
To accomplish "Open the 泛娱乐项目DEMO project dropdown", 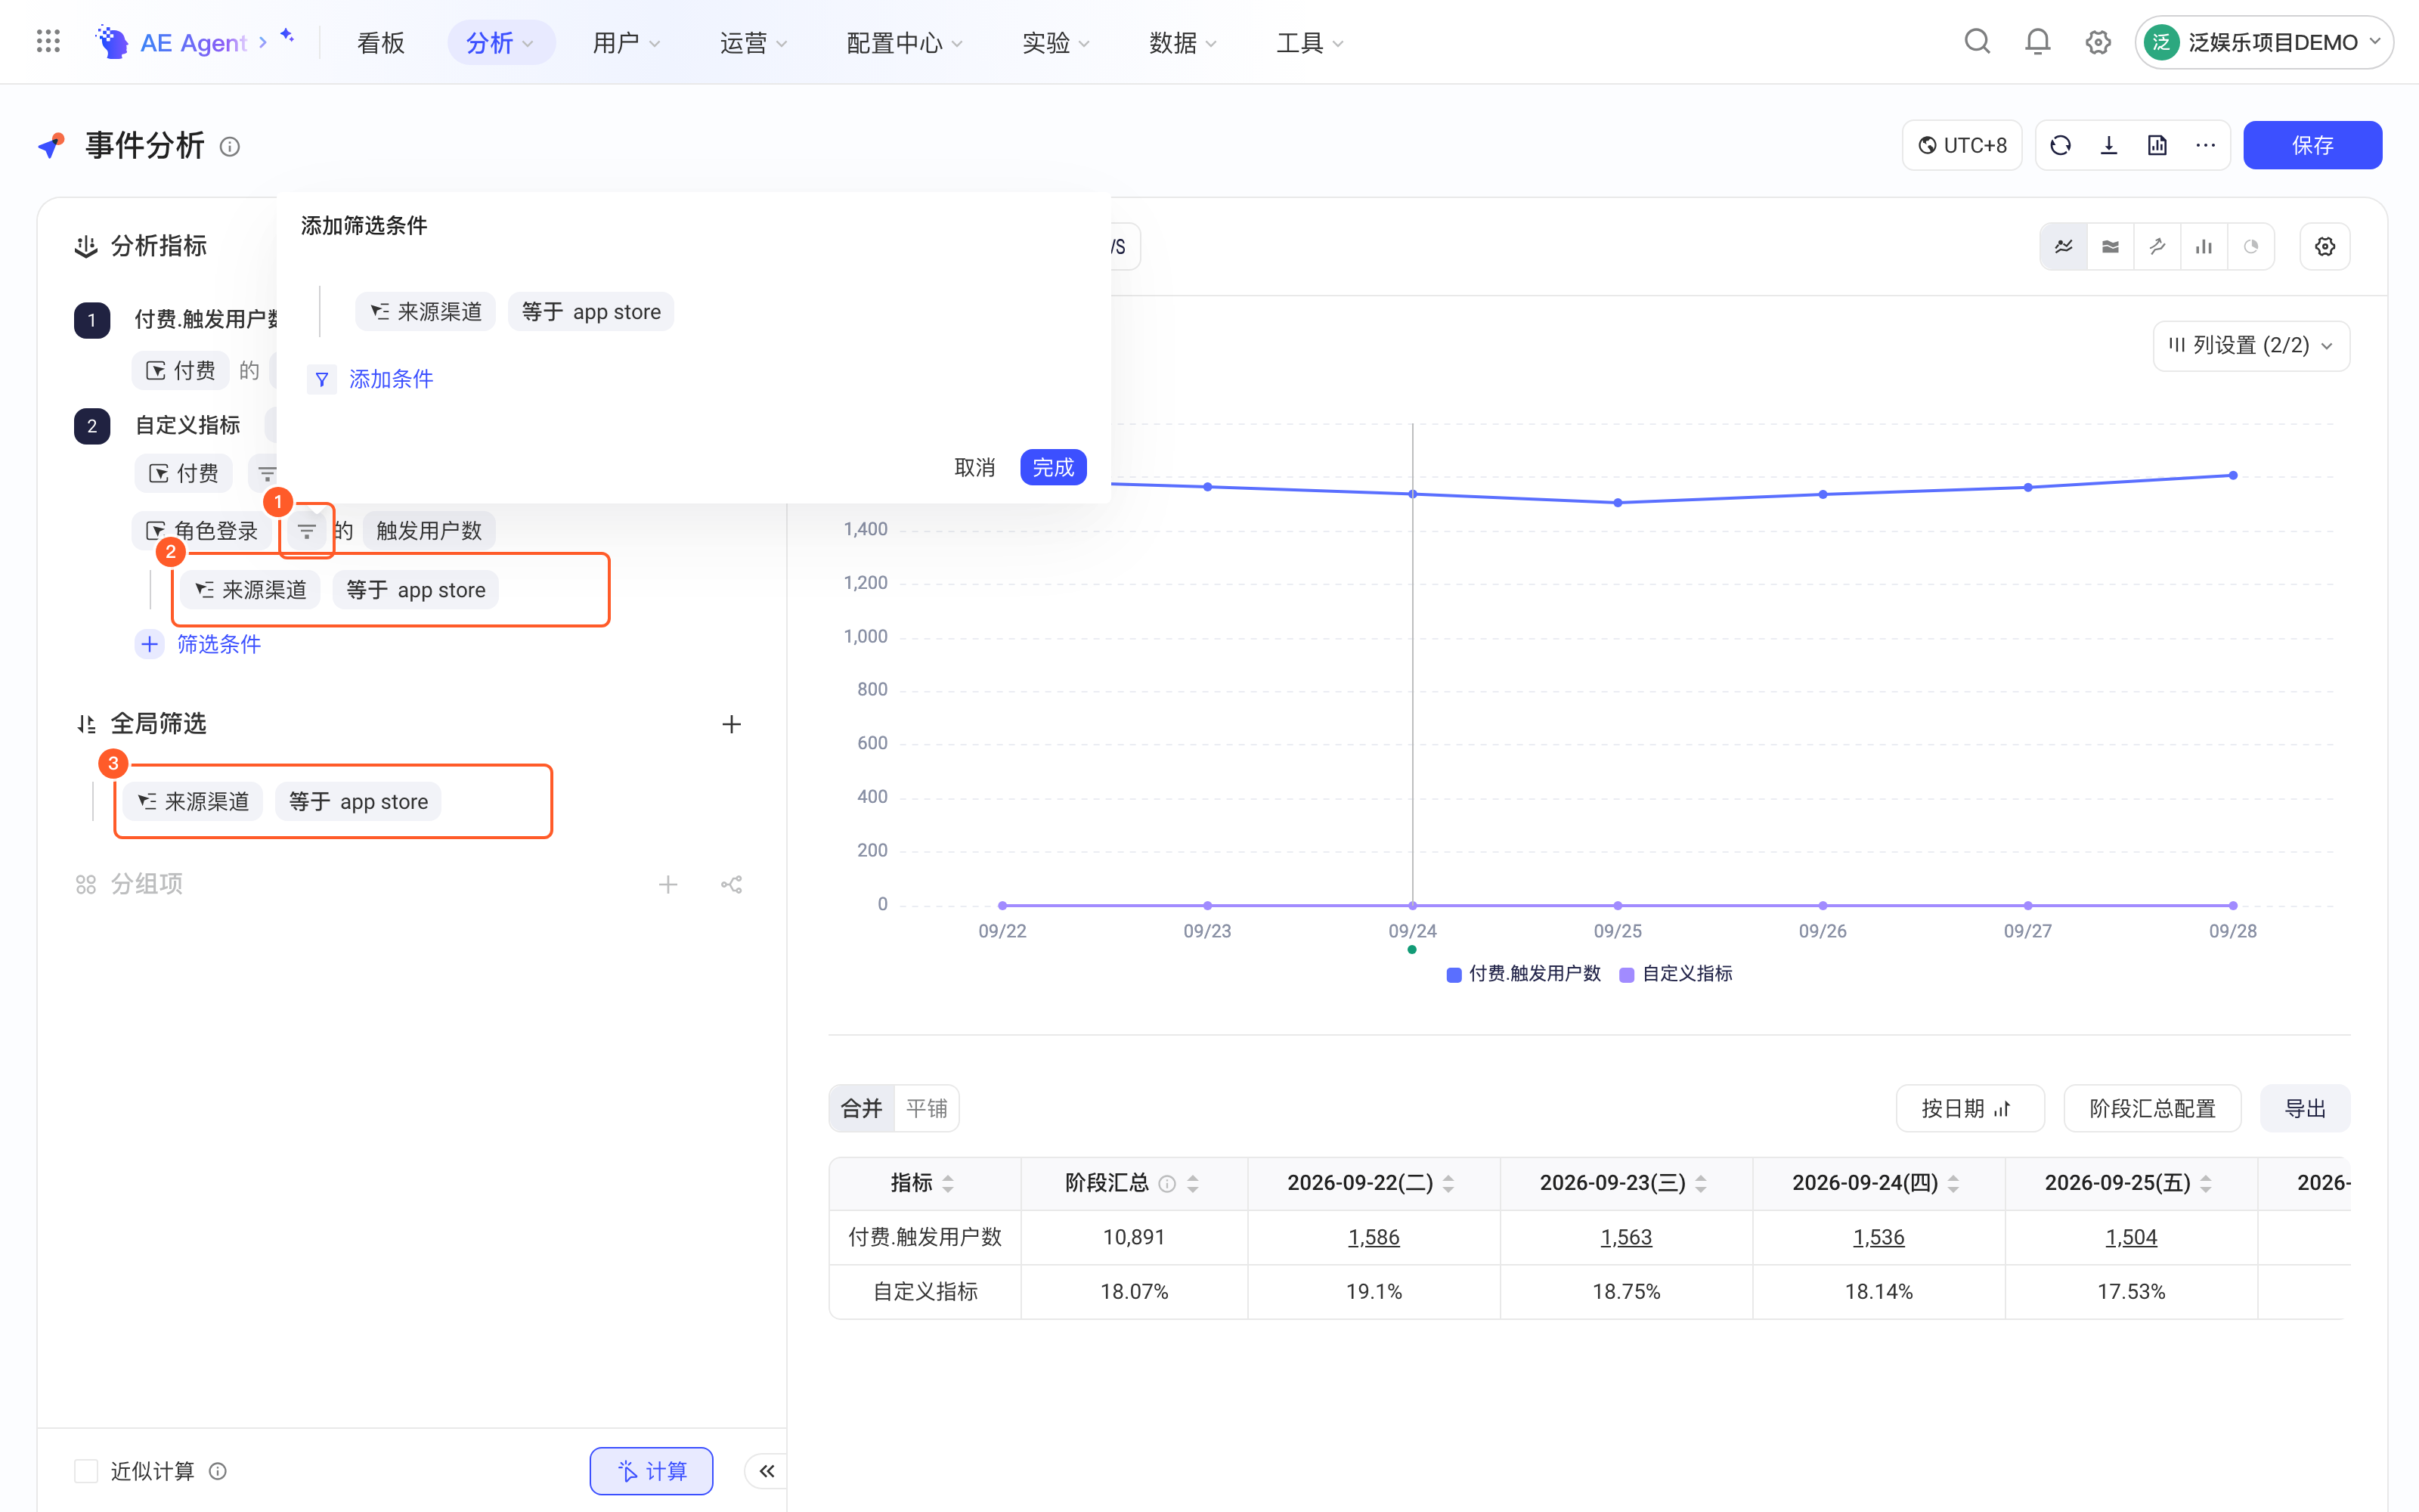I will (x=2264, y=42).
